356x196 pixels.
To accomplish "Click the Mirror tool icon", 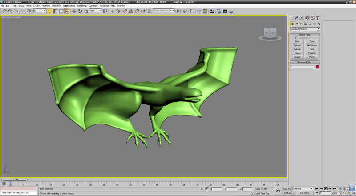I will (179, 11).
